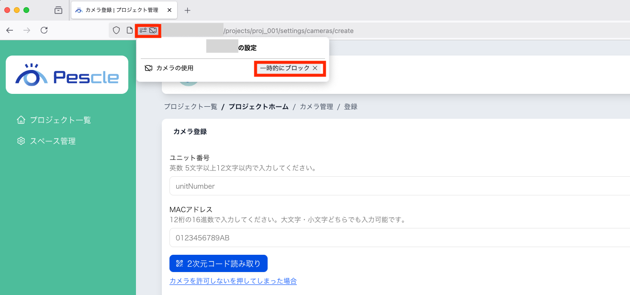Click the blocked camera icon in the address bar

point(153,30)
